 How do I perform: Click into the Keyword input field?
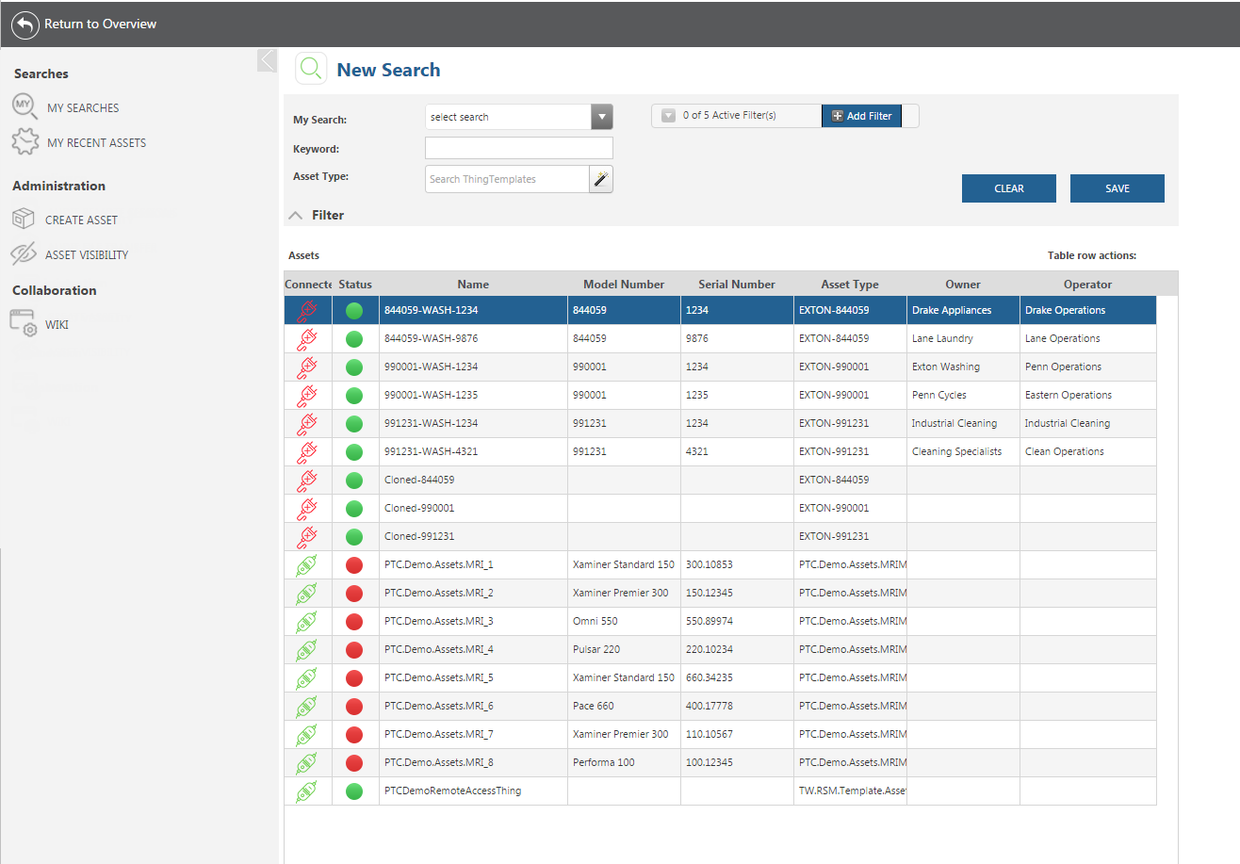519,148
